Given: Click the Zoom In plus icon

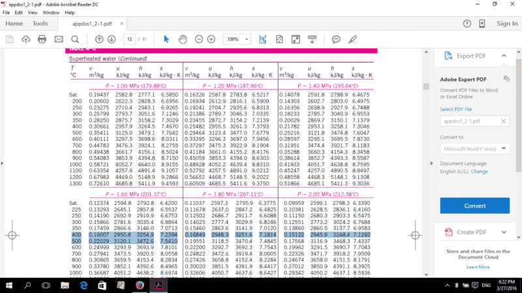Looking at the screenshot, I should coord(211,39).
